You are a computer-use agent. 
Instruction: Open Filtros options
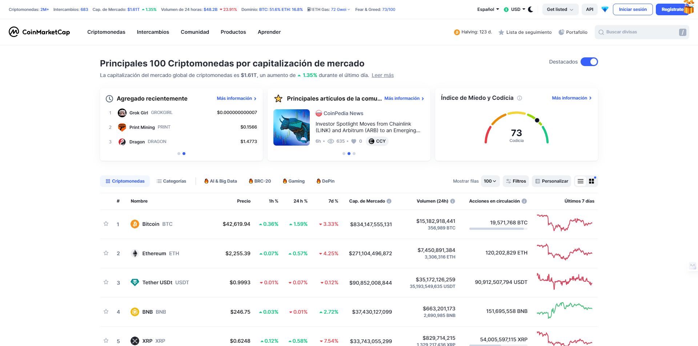(516, 181)
